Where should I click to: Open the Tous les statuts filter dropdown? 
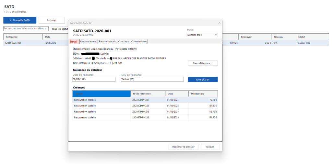(60, 29)
